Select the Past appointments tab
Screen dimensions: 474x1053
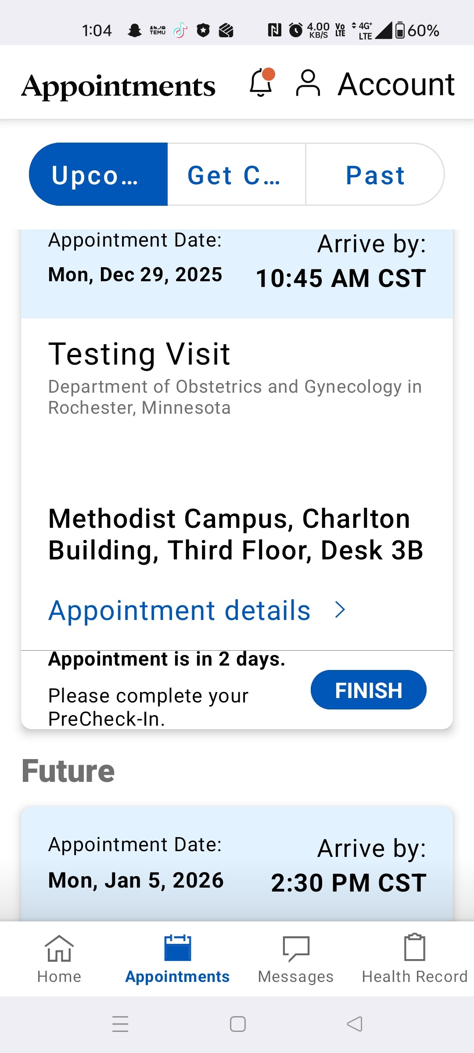point(375,175)
